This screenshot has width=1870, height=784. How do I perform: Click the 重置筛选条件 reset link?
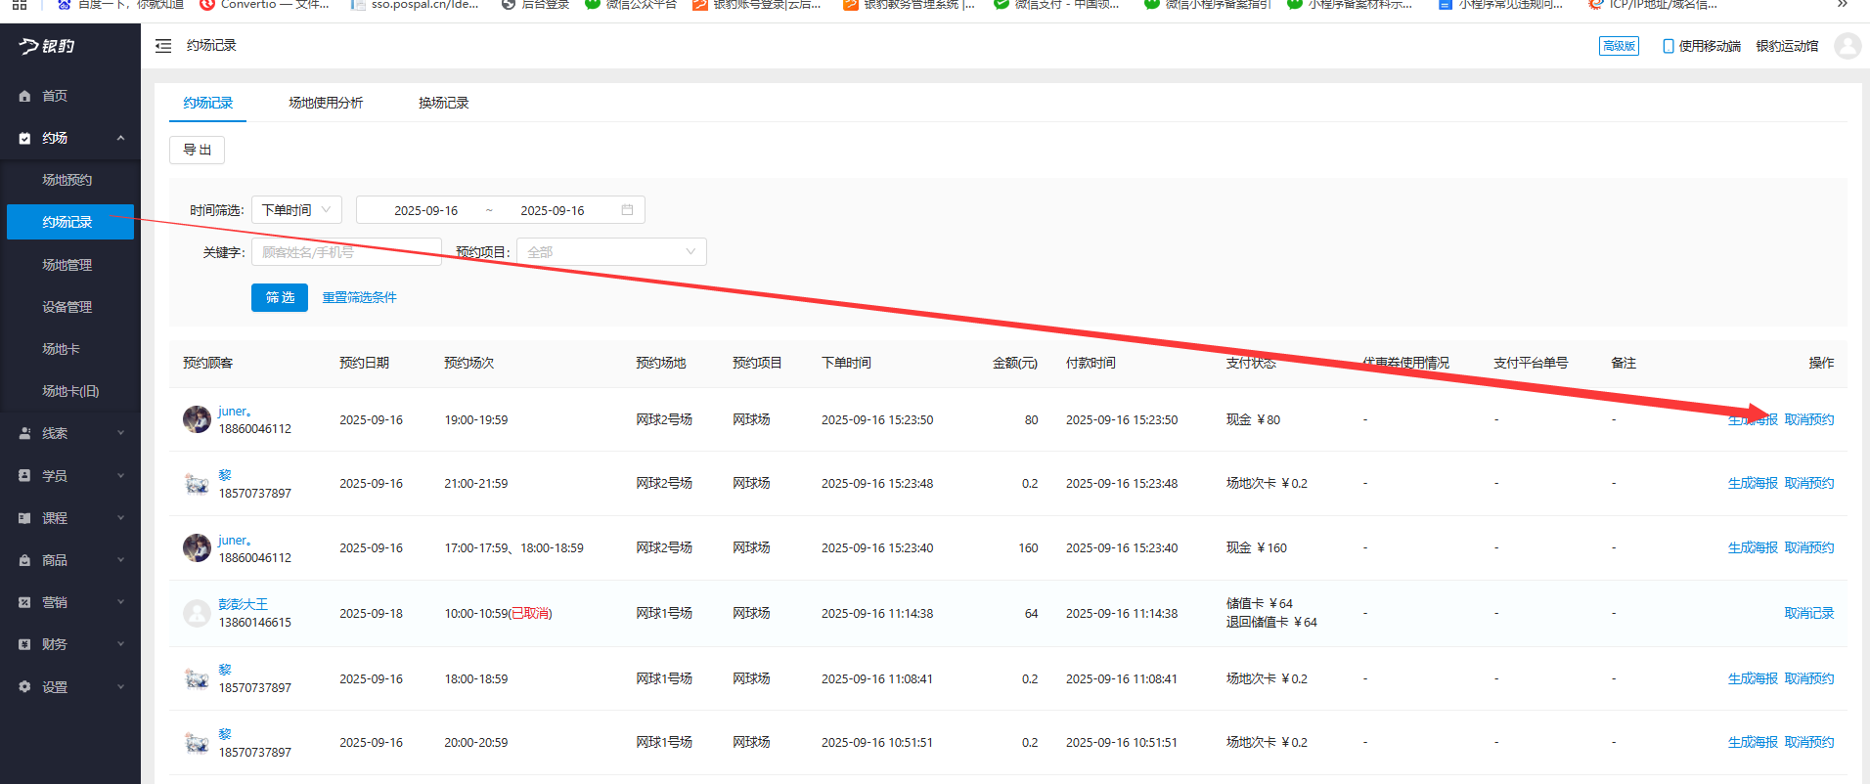(x=359, y=297)
